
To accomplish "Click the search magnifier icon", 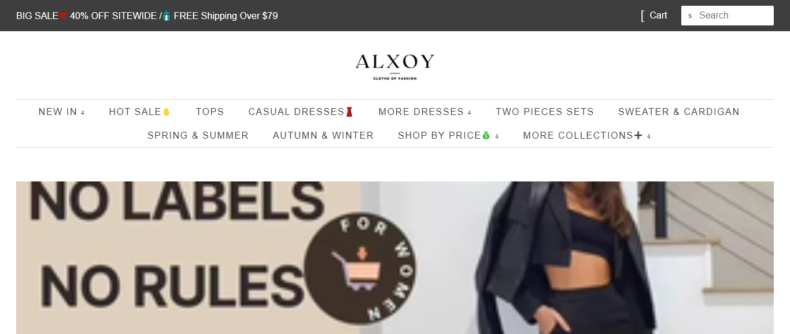I will pos(690,16).
